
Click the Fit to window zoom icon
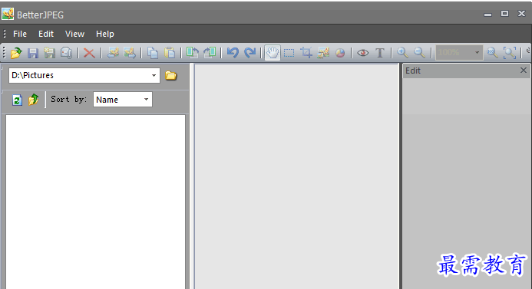(510, 53)
